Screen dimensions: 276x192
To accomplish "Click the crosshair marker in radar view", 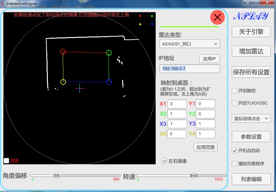I will coord(80,88).
